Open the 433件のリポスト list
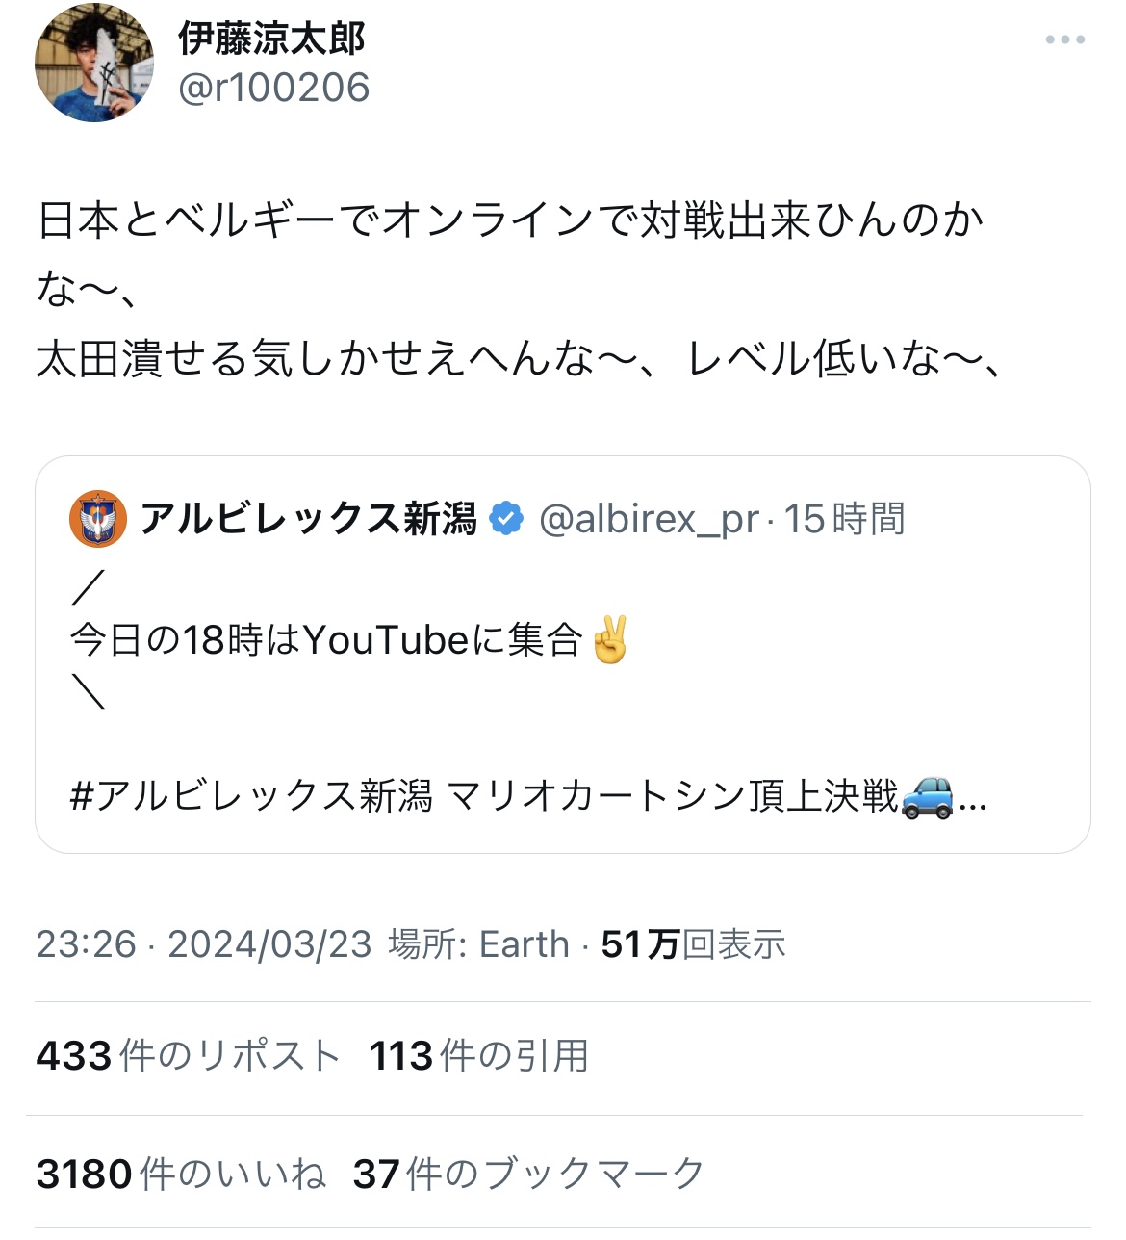Image resolution: width=1126 pixels, height=1240 pixels. point(189,1056)
